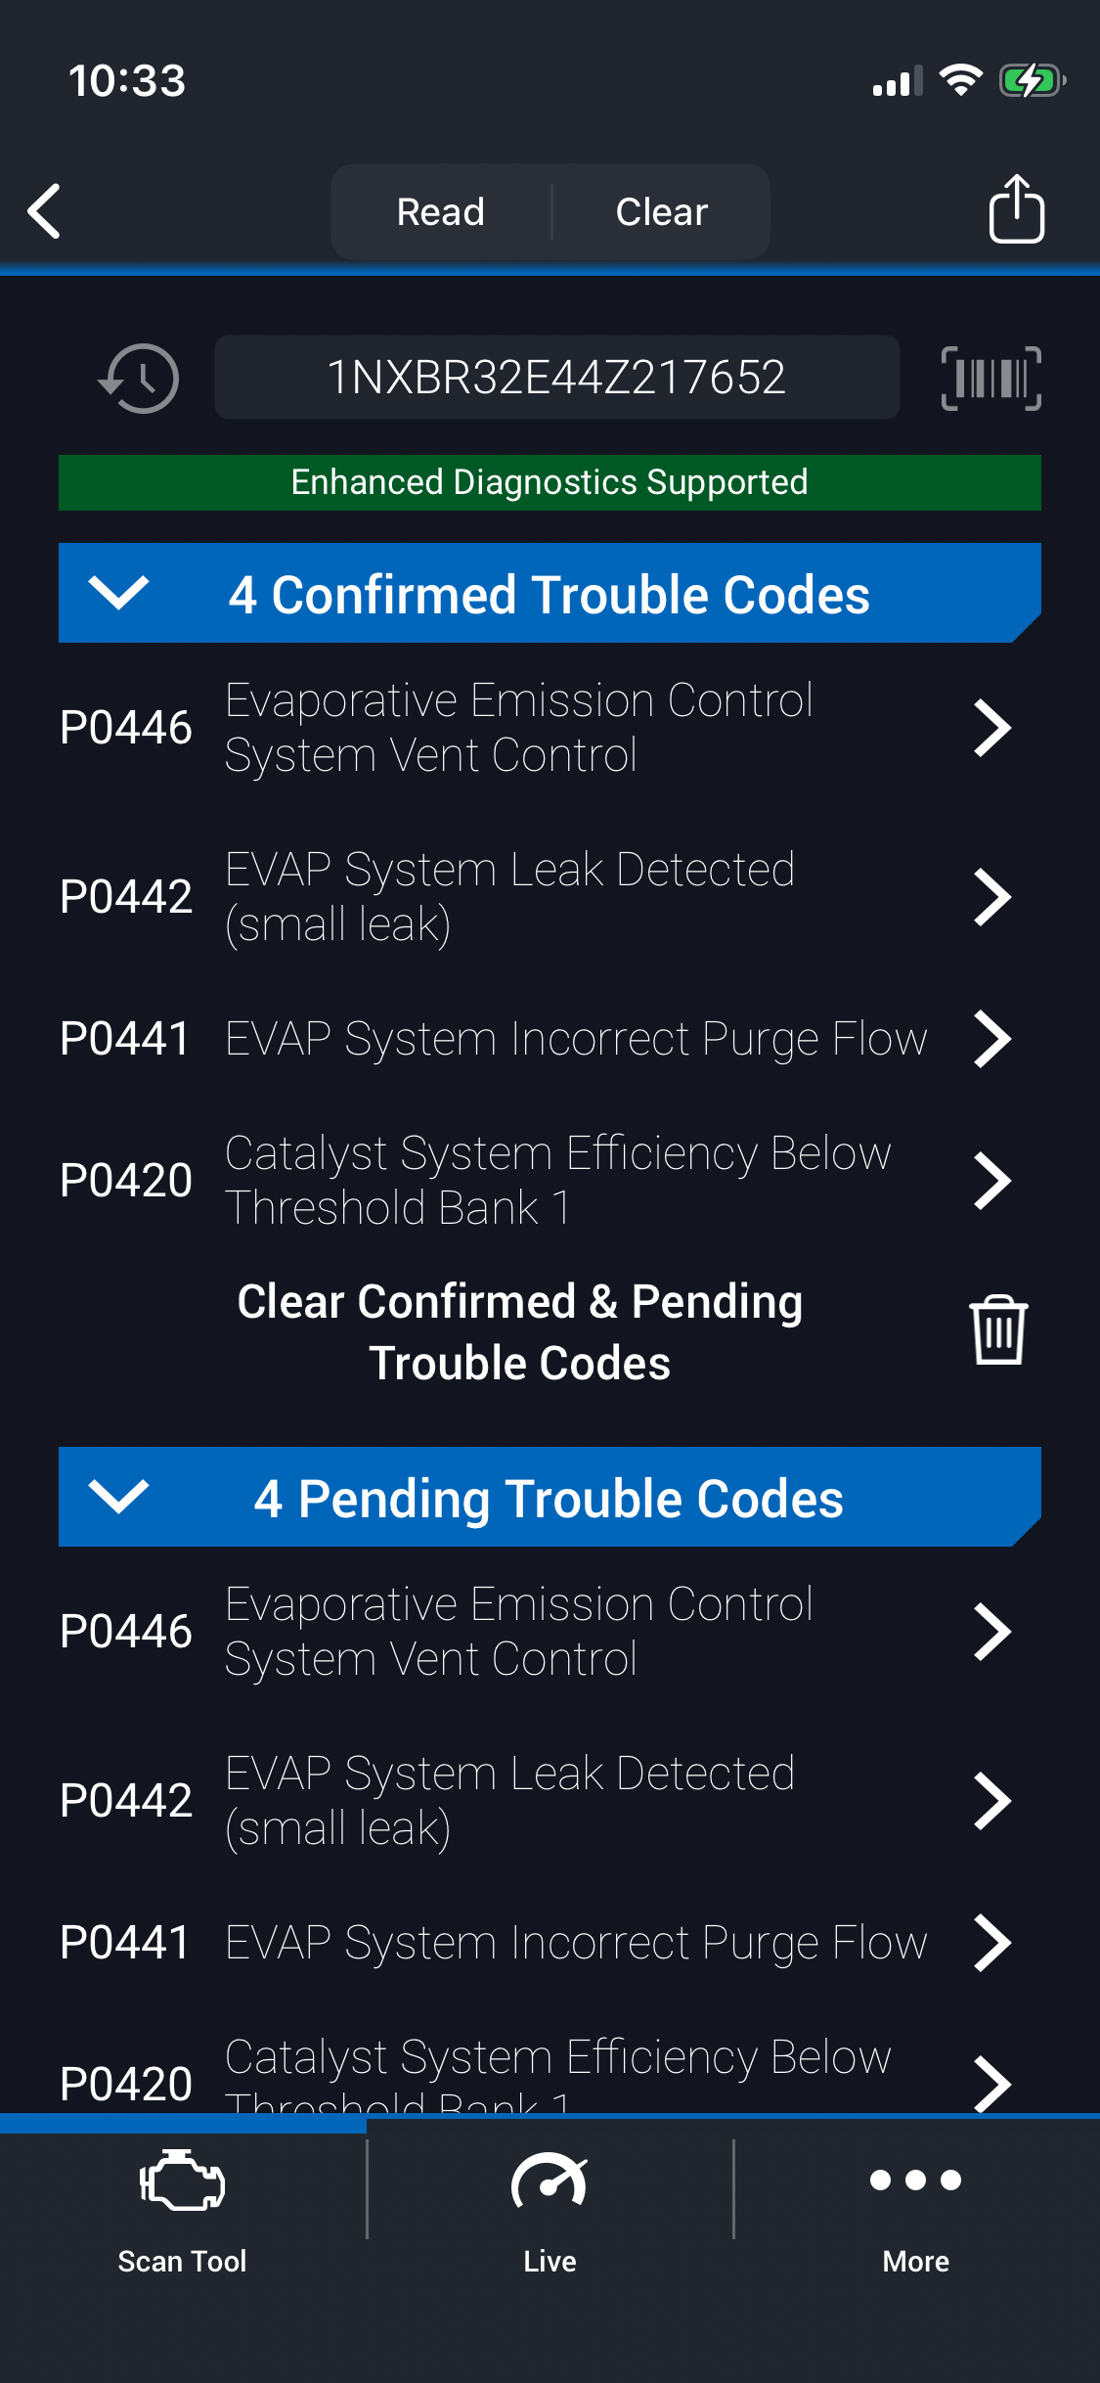Select the Read tab

point(441,211)
